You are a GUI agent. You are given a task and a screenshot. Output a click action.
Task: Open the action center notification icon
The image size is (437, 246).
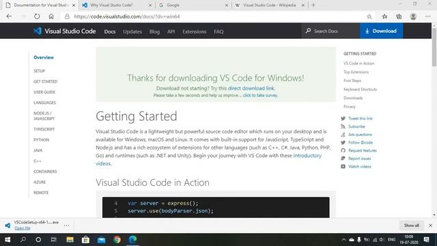point(426,240)
